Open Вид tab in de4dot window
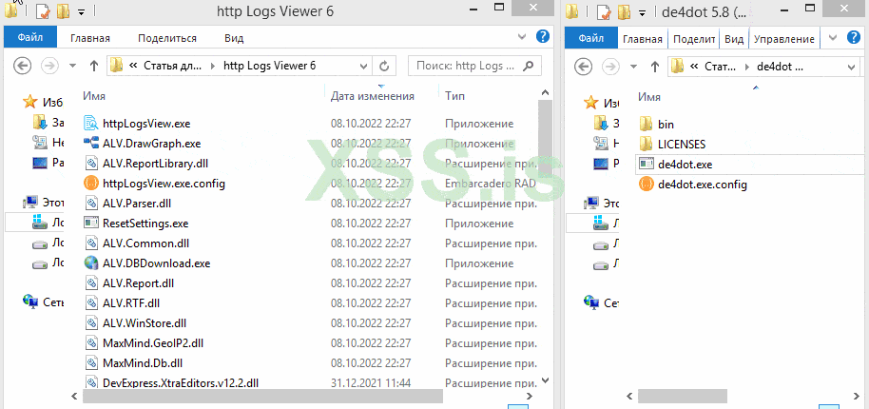 pos(734,39)
